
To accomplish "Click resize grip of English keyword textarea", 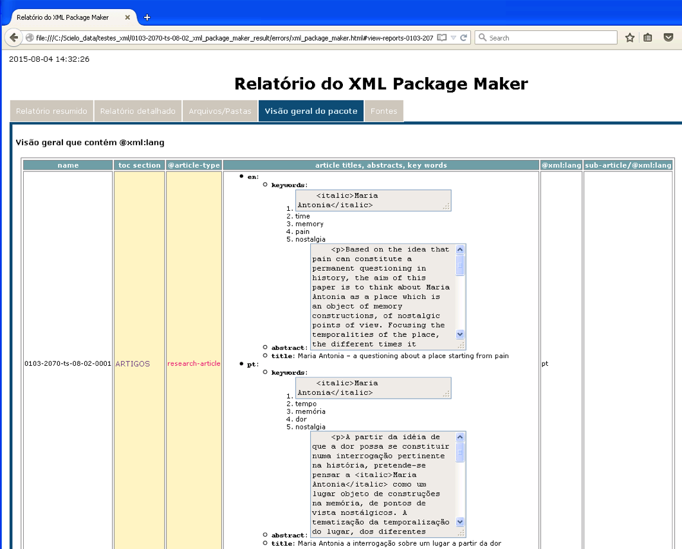I will coord(447,206).
